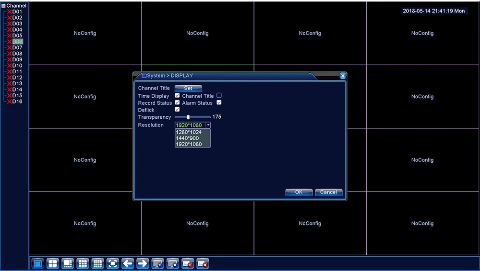480x271 pixels.
Task: Toggle the Alarm Status checkbox
Action: pyautogui.click(x=219, y=102)
